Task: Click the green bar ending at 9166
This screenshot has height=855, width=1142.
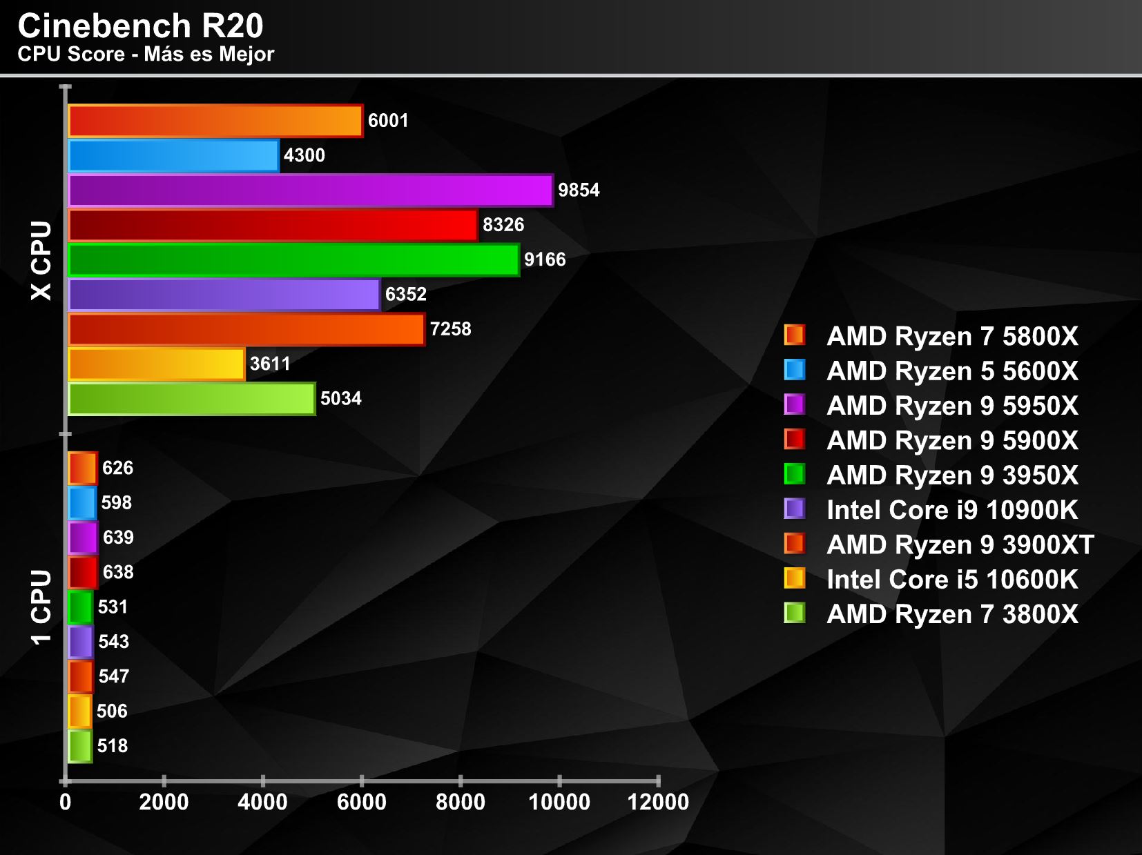Action: [x=294, y=260]
